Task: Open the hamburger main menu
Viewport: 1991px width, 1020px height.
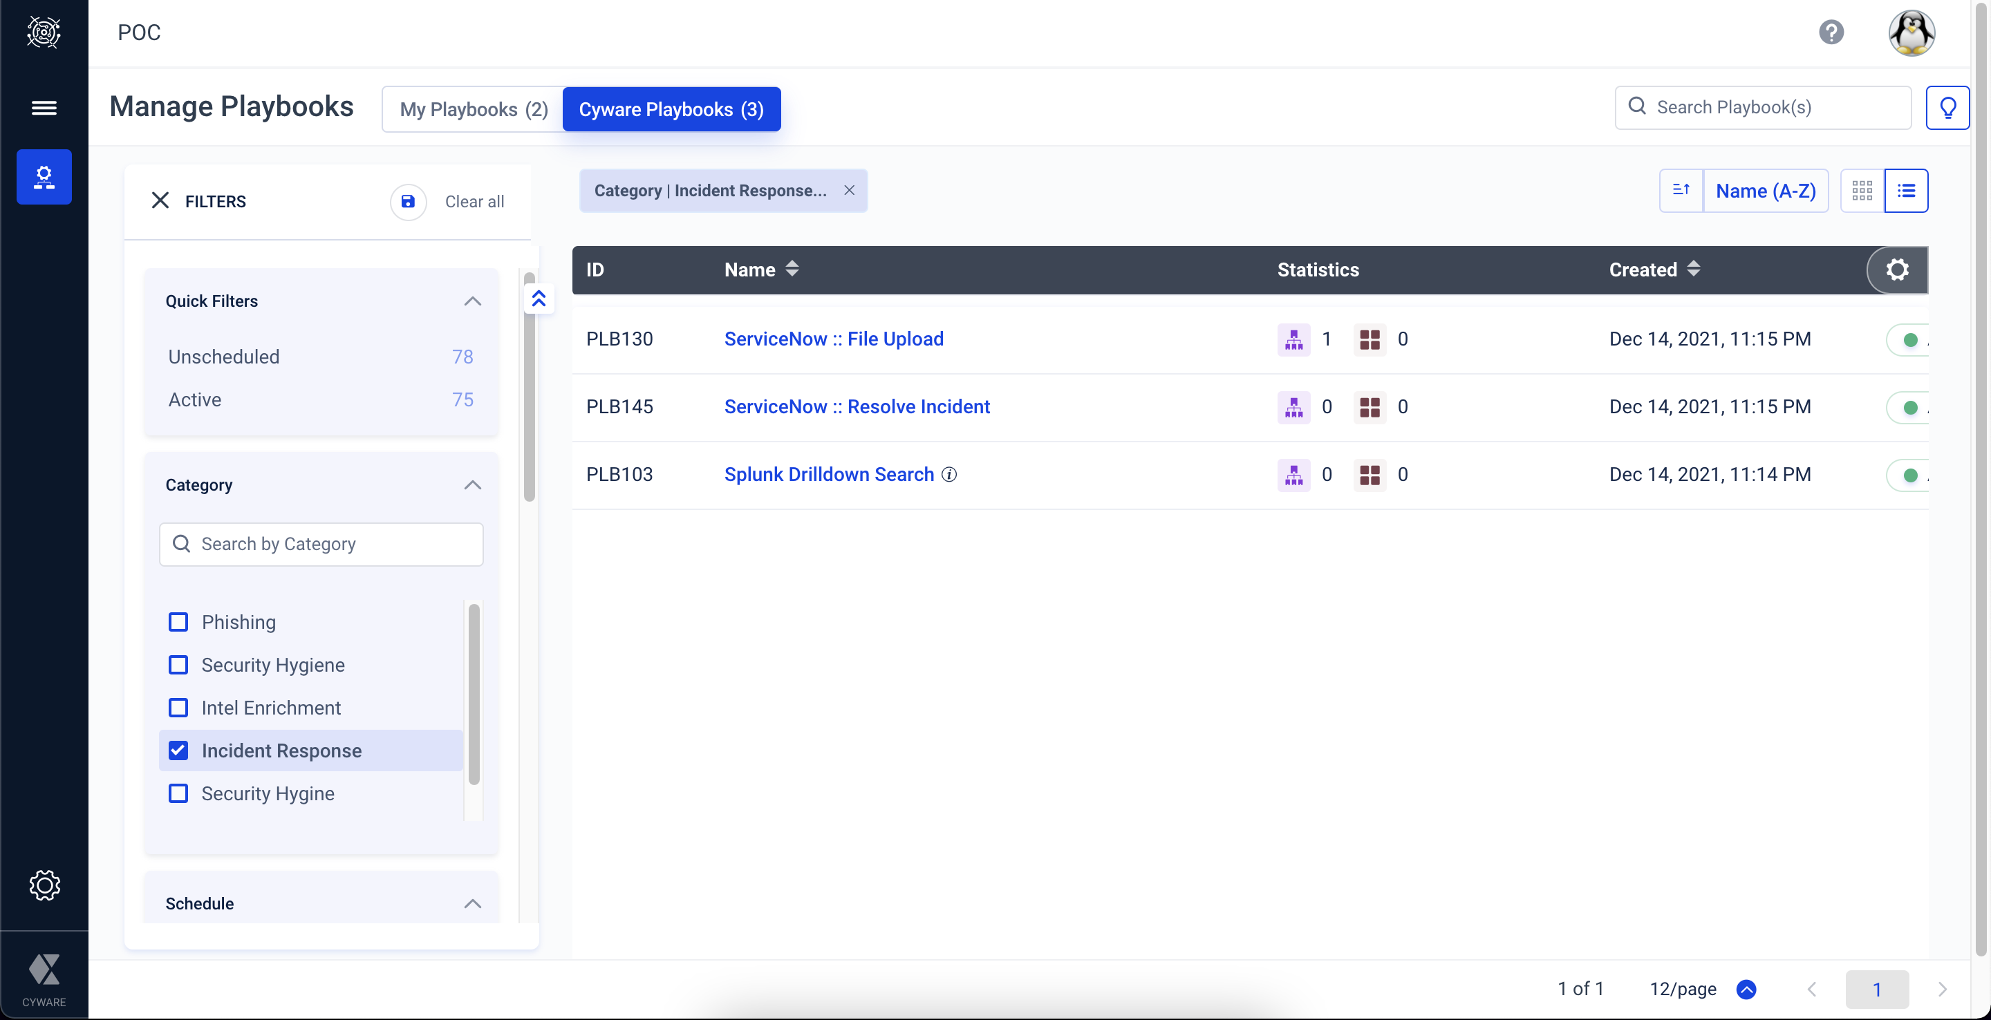Action: tap(44, 107)
